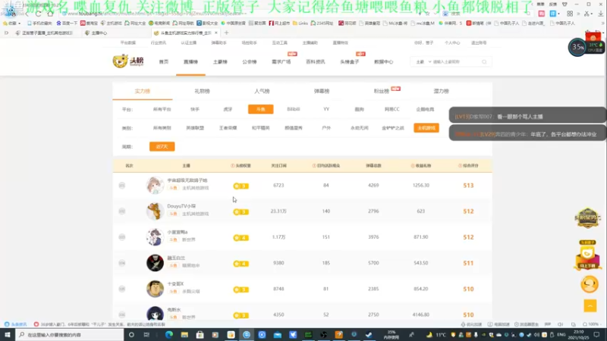Open avatar of streamer DouyuTV小深
607x341 pixels.
tap(155, 211)
